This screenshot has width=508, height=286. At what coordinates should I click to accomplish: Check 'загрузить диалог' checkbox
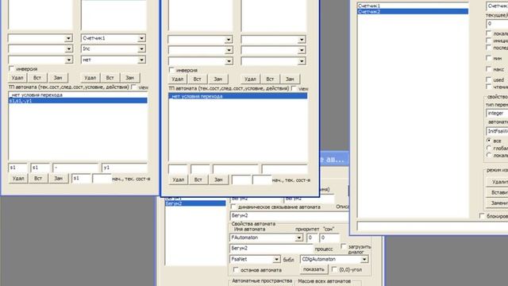pyautogui.click(x=344, y=247)
